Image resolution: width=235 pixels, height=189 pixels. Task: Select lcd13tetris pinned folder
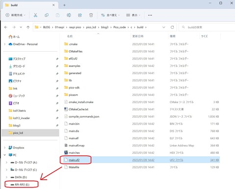point(17,110)
